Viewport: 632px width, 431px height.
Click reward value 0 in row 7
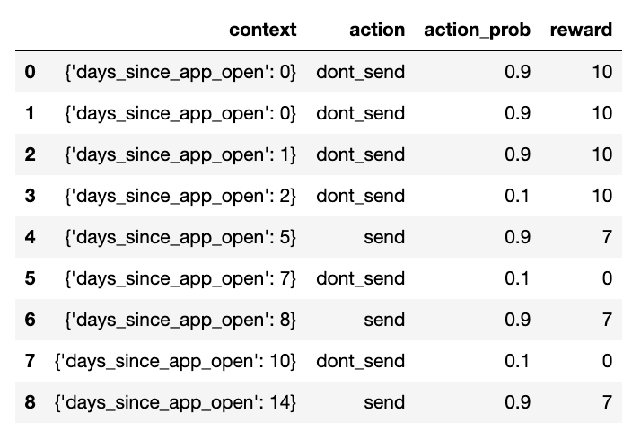click(607, 361)
